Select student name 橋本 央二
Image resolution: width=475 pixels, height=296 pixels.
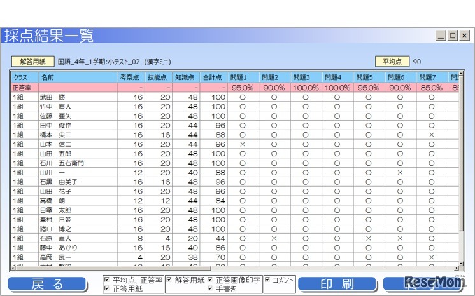click(x=56, y=135)
